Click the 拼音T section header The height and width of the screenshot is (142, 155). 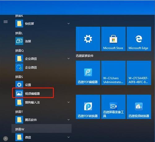(19, 112)
